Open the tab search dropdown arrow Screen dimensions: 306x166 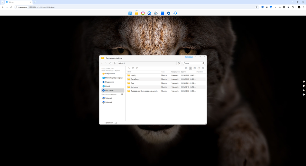pos(2,2)
